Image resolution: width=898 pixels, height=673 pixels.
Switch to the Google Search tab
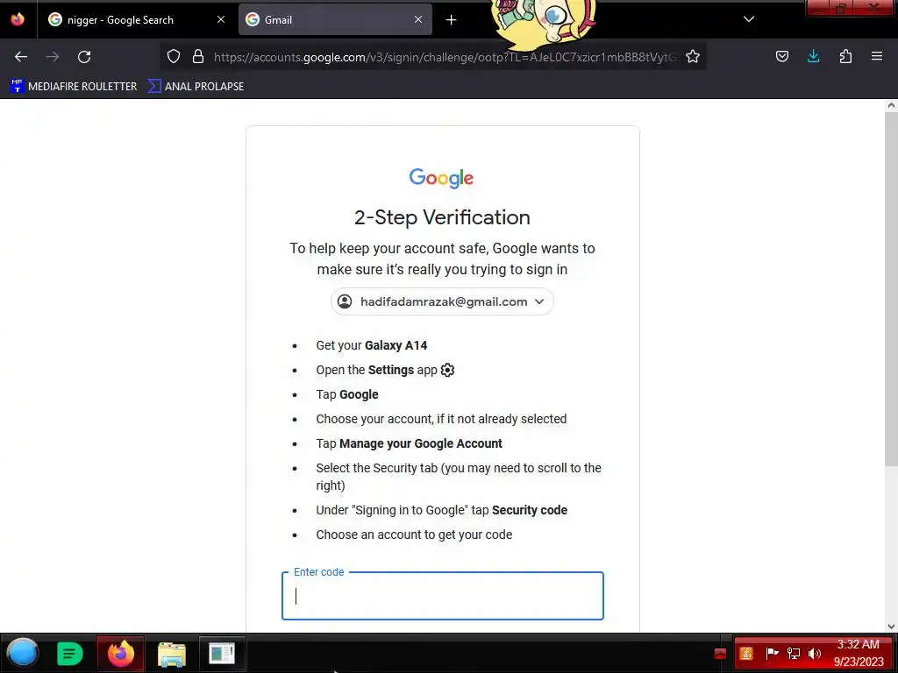point(136,20)
